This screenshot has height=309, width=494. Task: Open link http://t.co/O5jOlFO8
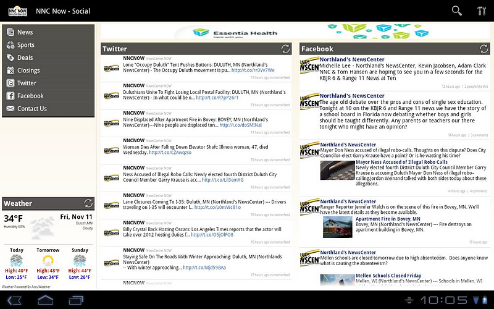click(x=212, y=235)
